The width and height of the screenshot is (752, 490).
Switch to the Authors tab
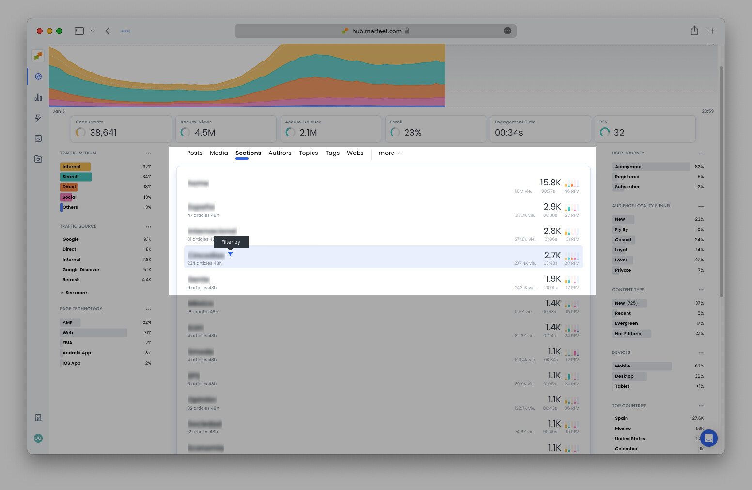point(280,153)
